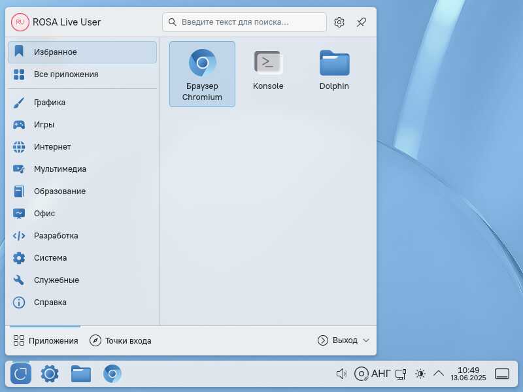Image resolution: width=523 pixels, height=392 pixels.
Task: Open the clock showing 10:49
Action: click(x=468, y=374)
